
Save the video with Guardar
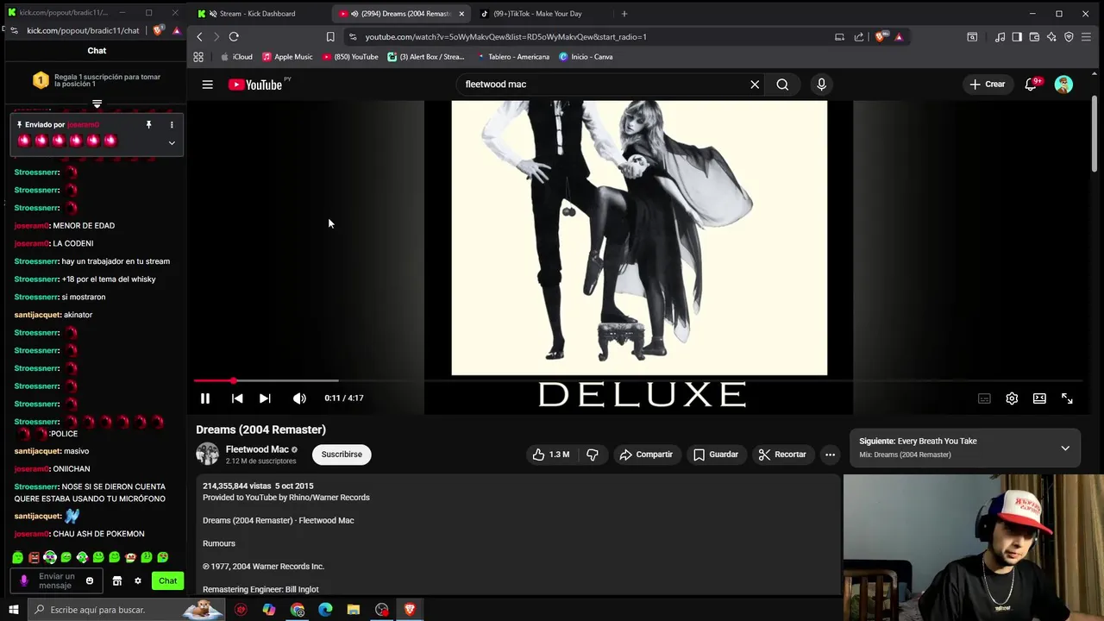tap(716, 455)
